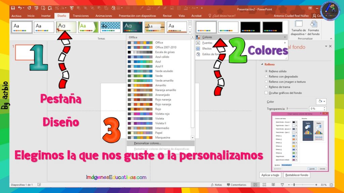Select Relleno de trama option
The image size is (344, 193).
pos(266,87)
